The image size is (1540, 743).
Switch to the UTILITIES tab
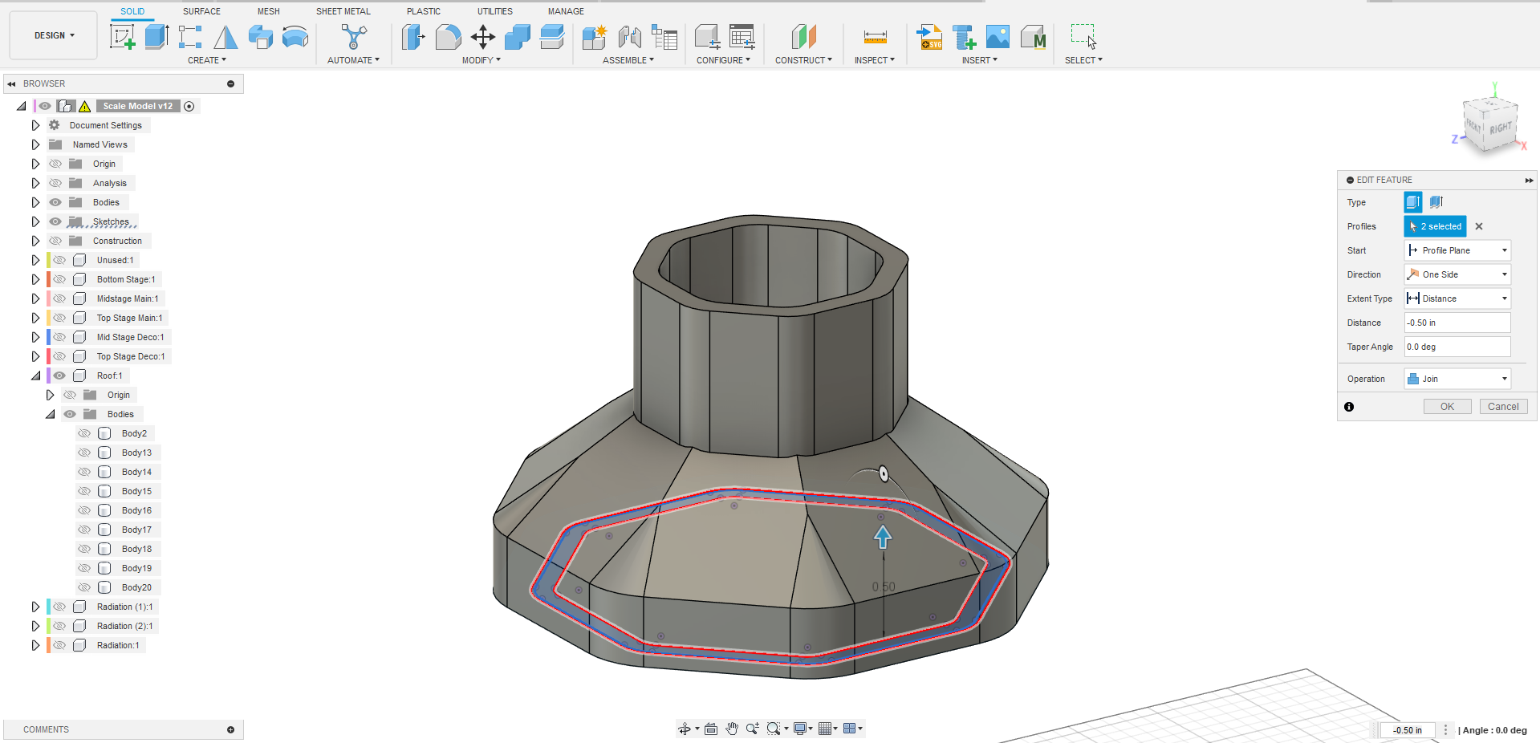[495, 11]
